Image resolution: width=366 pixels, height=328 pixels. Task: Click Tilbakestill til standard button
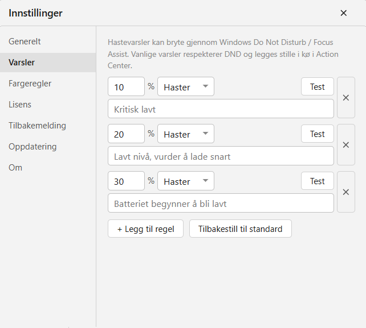coord(241,229)
